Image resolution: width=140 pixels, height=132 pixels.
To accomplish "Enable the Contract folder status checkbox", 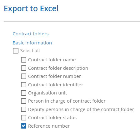I will (x=23, y=118).
